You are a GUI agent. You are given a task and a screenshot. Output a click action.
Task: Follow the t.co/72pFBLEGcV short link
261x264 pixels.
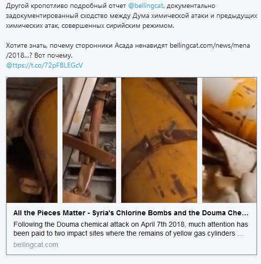44,65
